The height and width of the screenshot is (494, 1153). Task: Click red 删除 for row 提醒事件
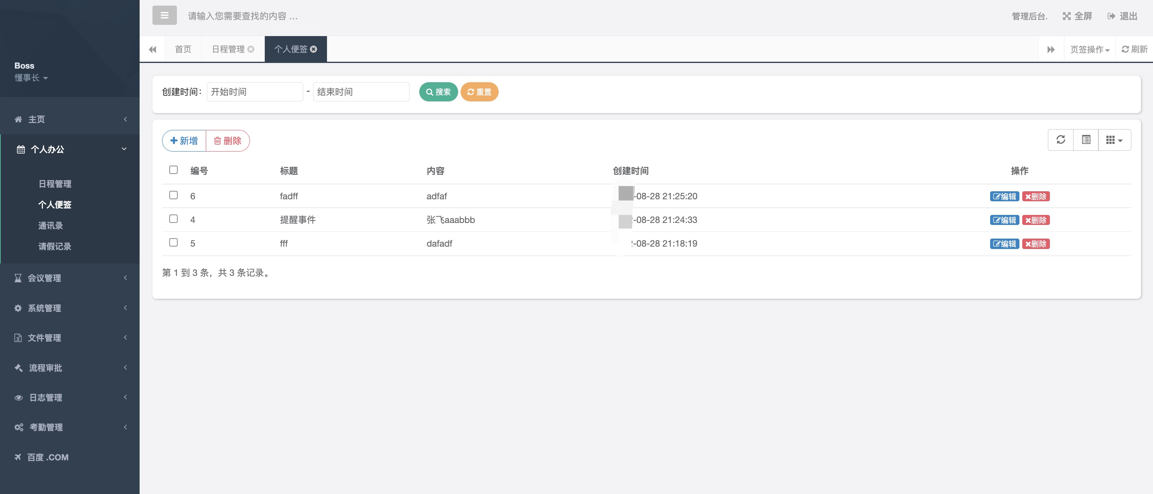tap(1036, 220)
